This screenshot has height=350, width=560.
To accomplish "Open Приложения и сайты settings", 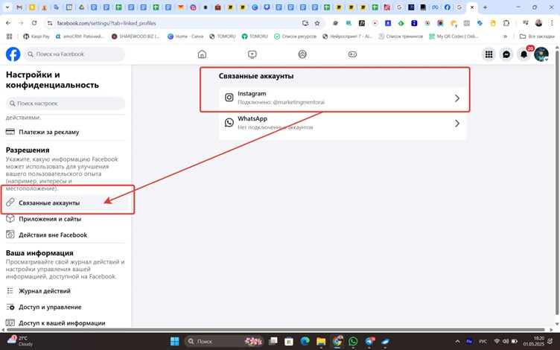I will pos(66,219).
